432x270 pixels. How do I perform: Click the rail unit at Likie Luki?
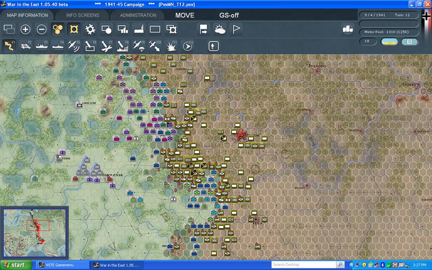click(79, 105)
